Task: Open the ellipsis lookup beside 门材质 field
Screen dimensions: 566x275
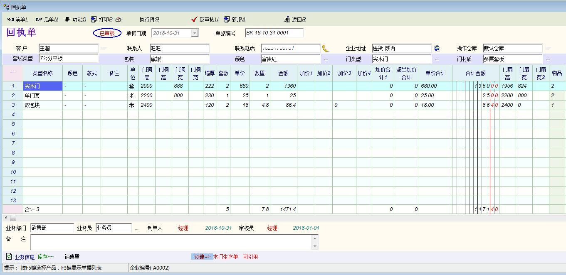Action: (548, 59)
